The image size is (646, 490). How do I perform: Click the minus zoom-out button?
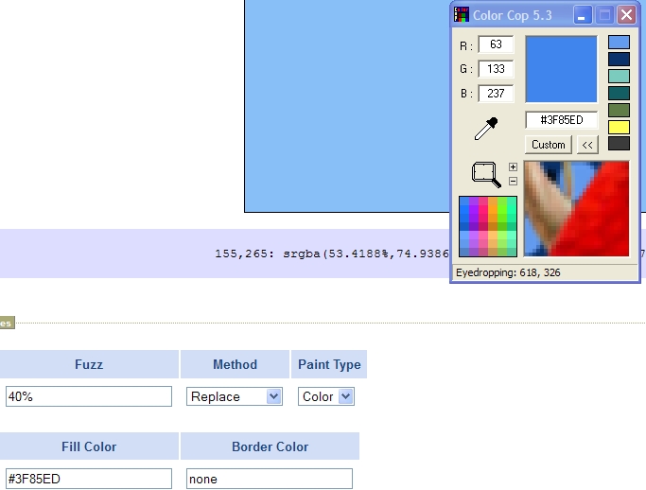tap(513, 181)
